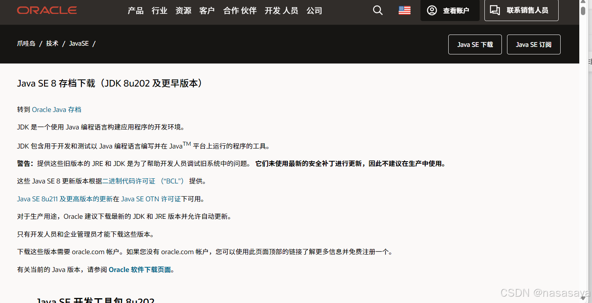Open the search magnifier icon
The height and width of the screenshot is (303, 592).
pyautogui.click(x=378, y=10)
